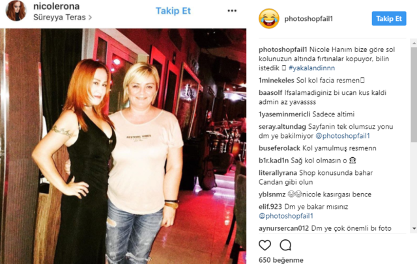
Task: Open the posted photo of two women
Action: [x=123, y=146]
